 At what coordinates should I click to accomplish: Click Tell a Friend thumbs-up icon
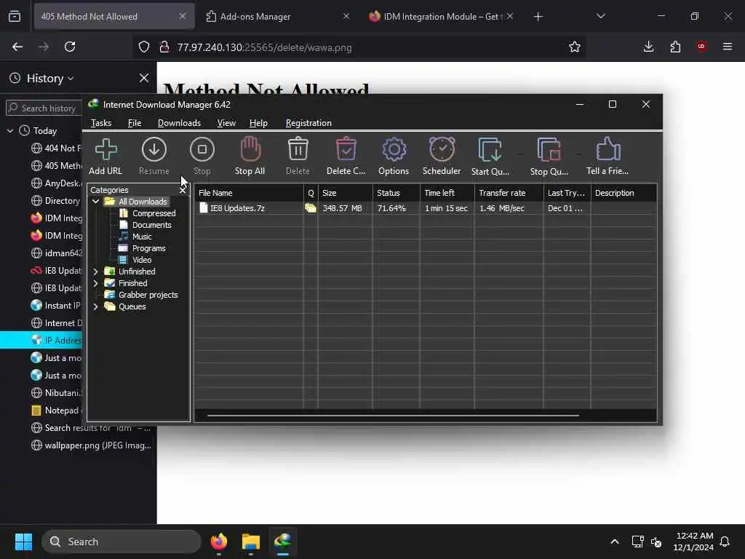(x=608, y=149)
